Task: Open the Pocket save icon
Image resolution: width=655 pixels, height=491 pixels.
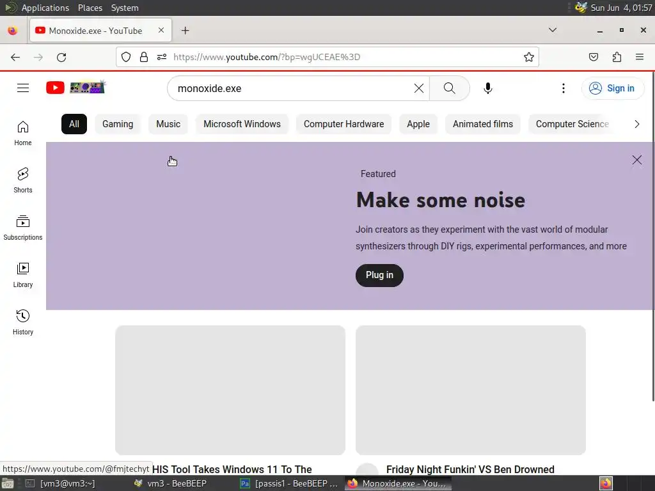Action: pos(593,57)
